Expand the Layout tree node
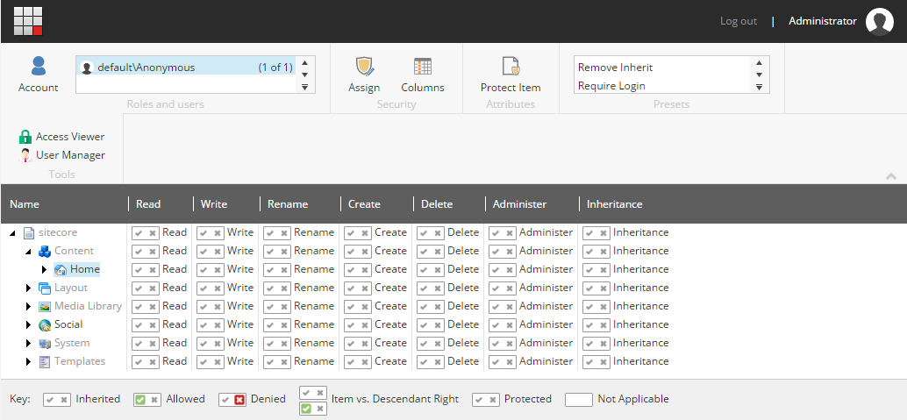This screenshot has width=907, height=420. [x=28, y=288]
